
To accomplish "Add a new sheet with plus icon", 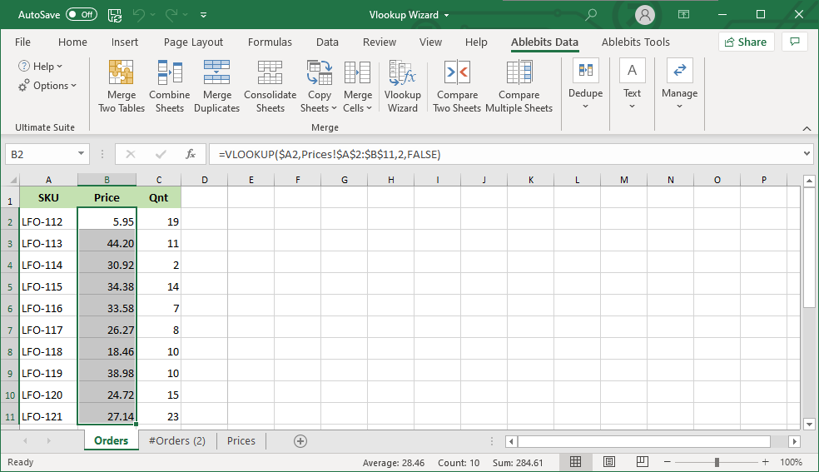I will click(300, 441).
